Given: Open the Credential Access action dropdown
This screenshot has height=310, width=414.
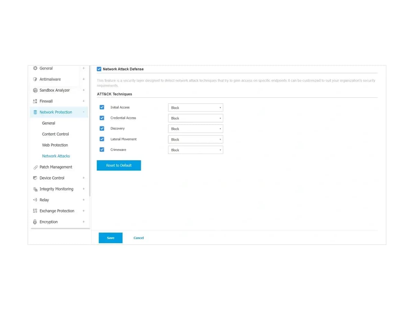Looking at the screenshot, I should click(x=196, y=118).
